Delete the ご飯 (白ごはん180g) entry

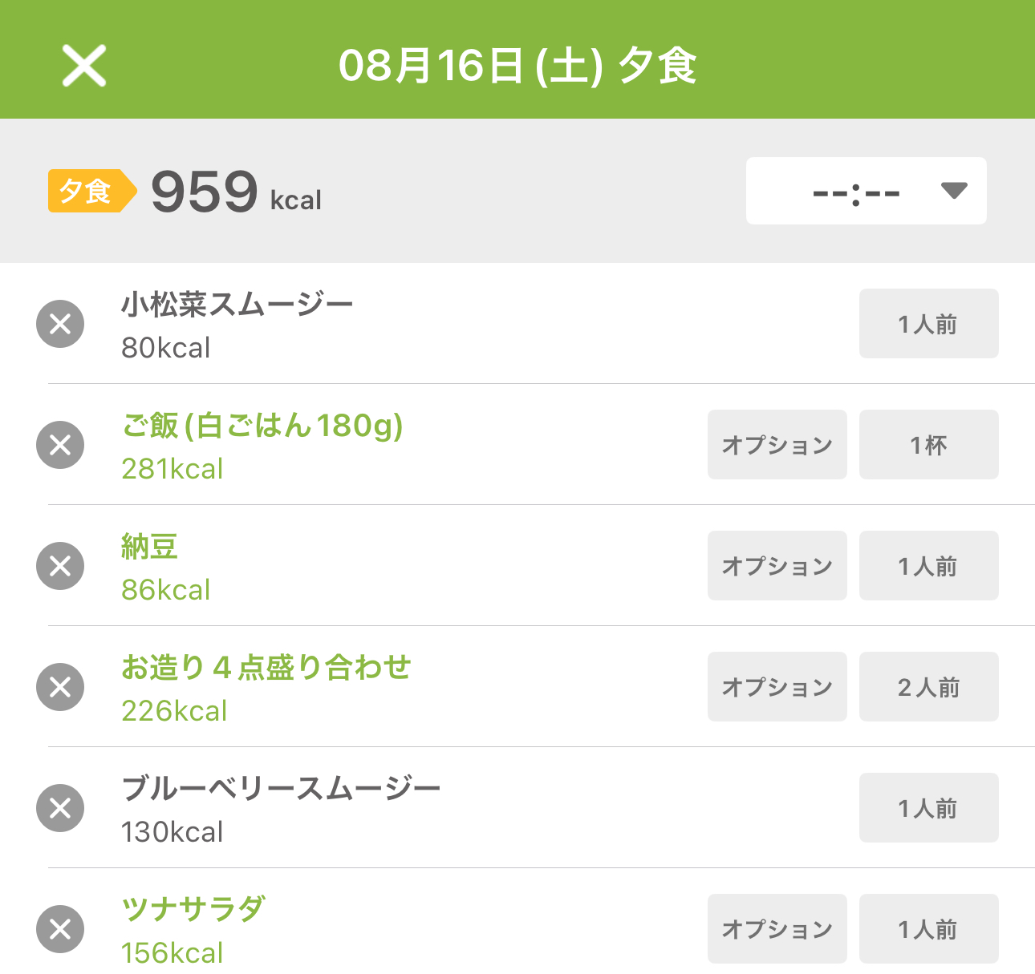(x=60, y=445)
